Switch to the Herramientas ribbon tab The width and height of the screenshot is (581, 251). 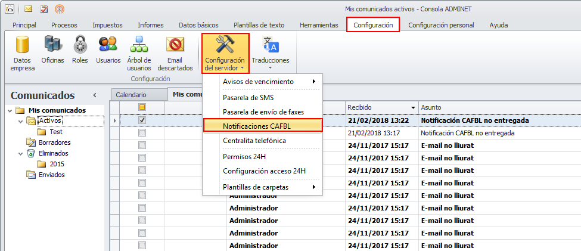click(x=319, y=25)
